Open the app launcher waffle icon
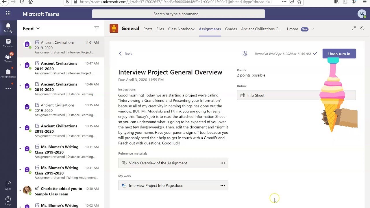 [8, 14]
